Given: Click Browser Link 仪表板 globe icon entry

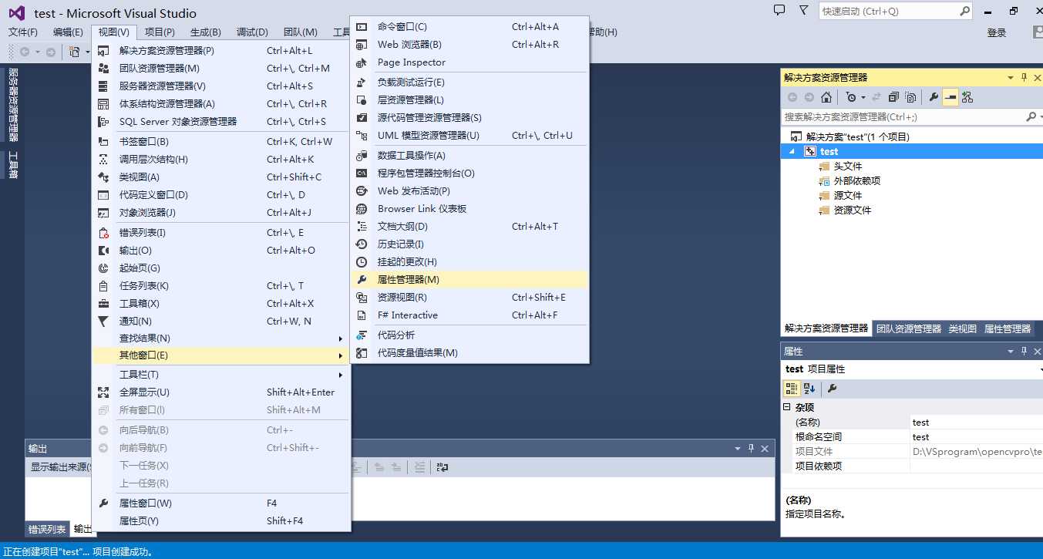Looking at the screenshot, I should tap(469, 209).
